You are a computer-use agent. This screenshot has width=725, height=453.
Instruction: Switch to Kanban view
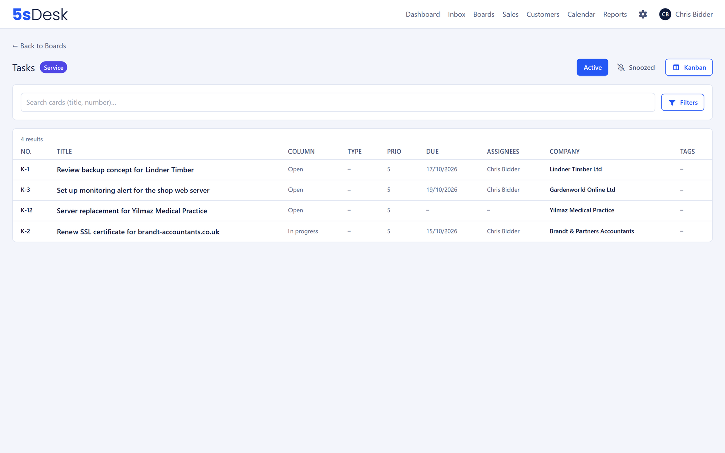tap(689, 67)
